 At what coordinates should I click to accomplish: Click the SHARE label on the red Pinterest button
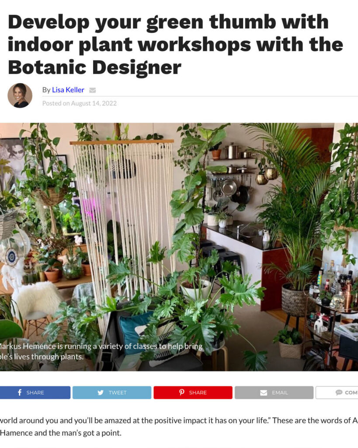click(198, 392)
